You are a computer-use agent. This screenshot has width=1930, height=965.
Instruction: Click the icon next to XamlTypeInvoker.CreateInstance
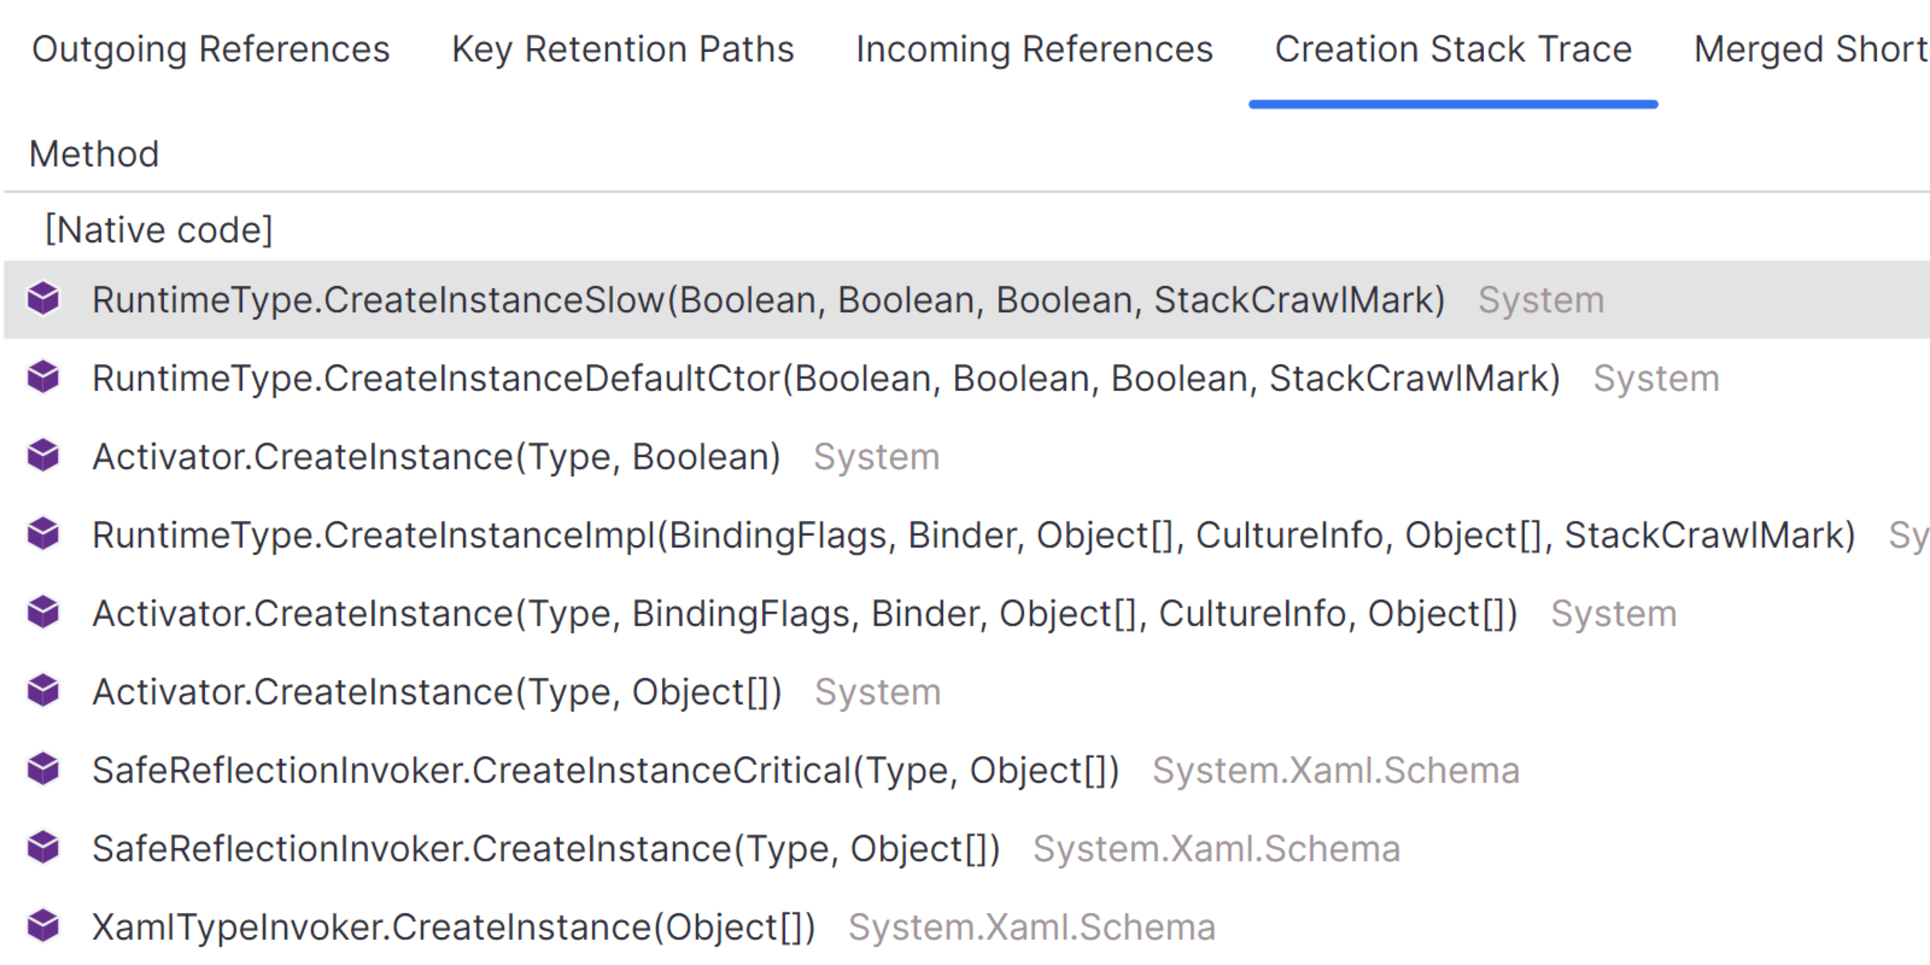[43, 927]
